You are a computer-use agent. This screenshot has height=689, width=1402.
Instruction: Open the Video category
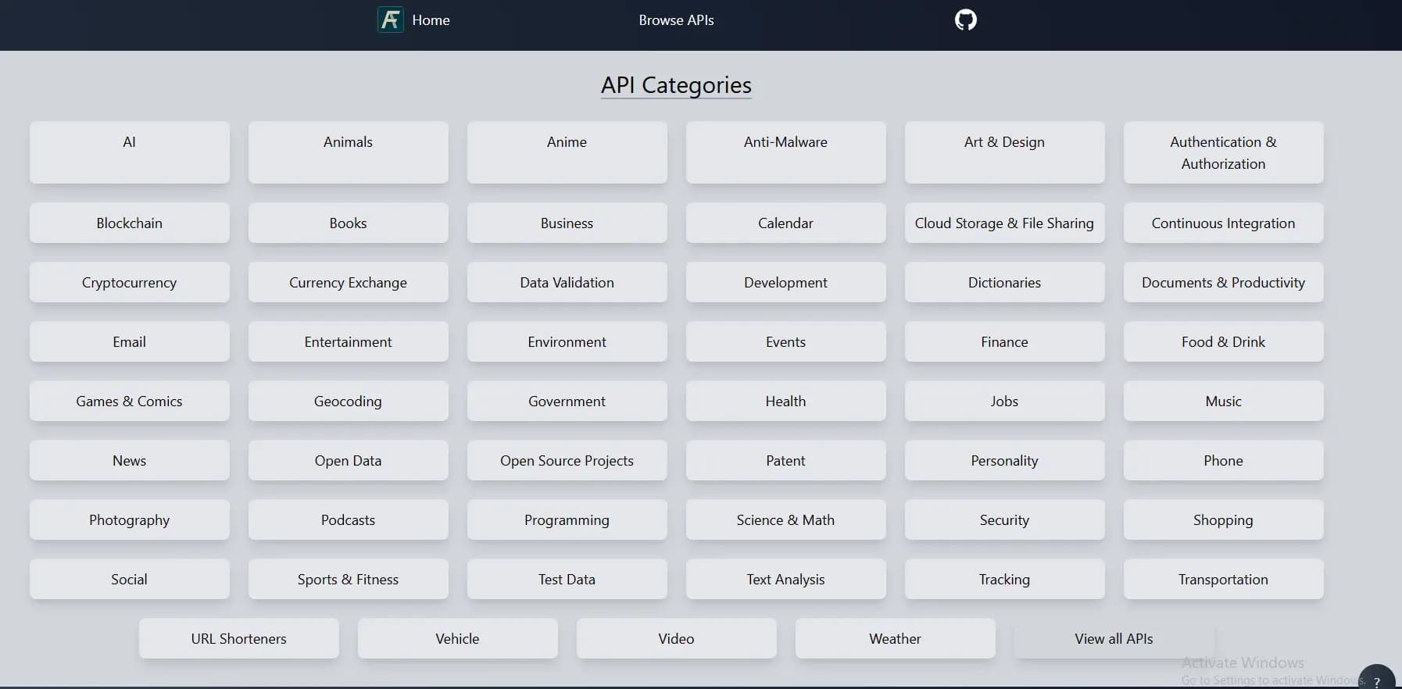click(677, 638)
